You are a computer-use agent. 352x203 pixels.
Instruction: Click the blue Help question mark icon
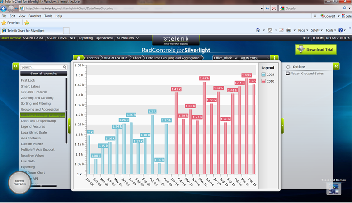tap(341, 30)
